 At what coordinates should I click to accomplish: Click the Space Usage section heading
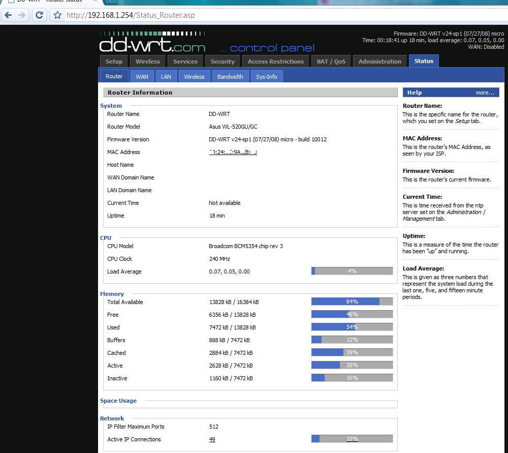118,401
